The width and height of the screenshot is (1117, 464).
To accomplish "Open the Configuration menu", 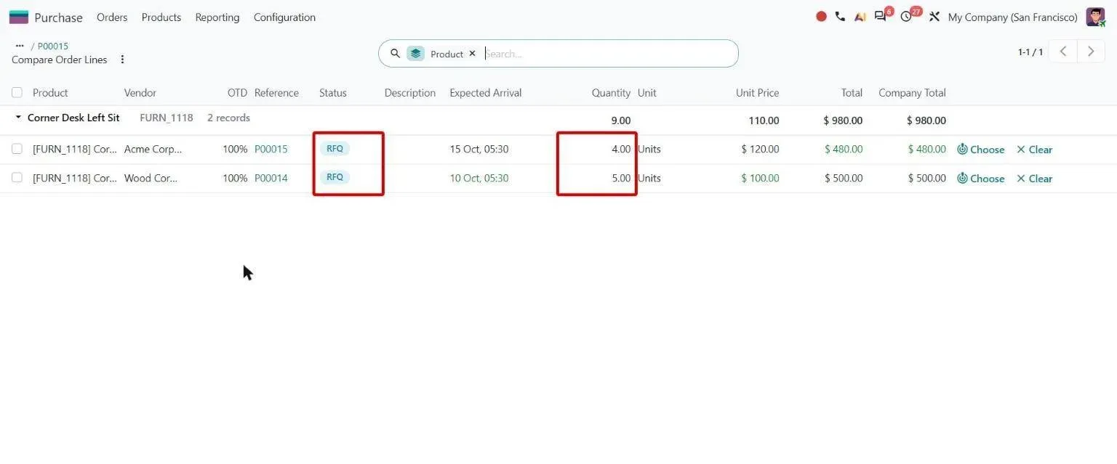I will pyautogui.click(x=284, y=17).
